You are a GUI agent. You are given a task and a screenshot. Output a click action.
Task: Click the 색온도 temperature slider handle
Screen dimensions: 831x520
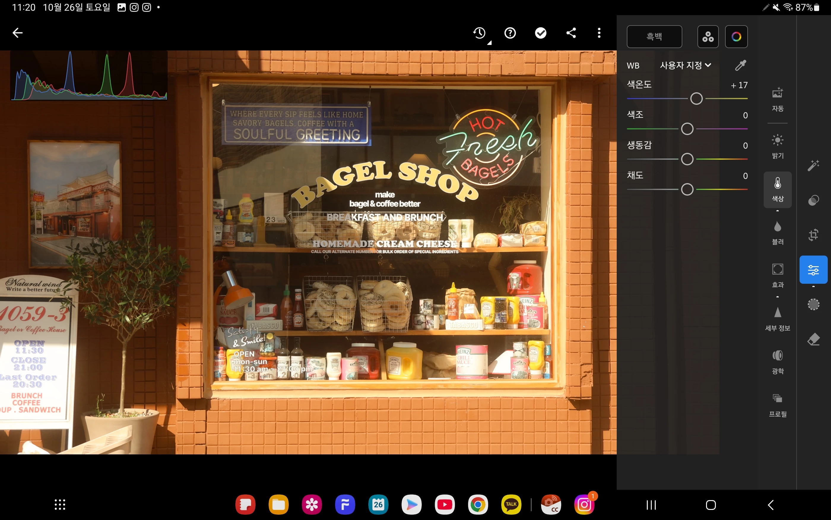[x=696, y=99]
